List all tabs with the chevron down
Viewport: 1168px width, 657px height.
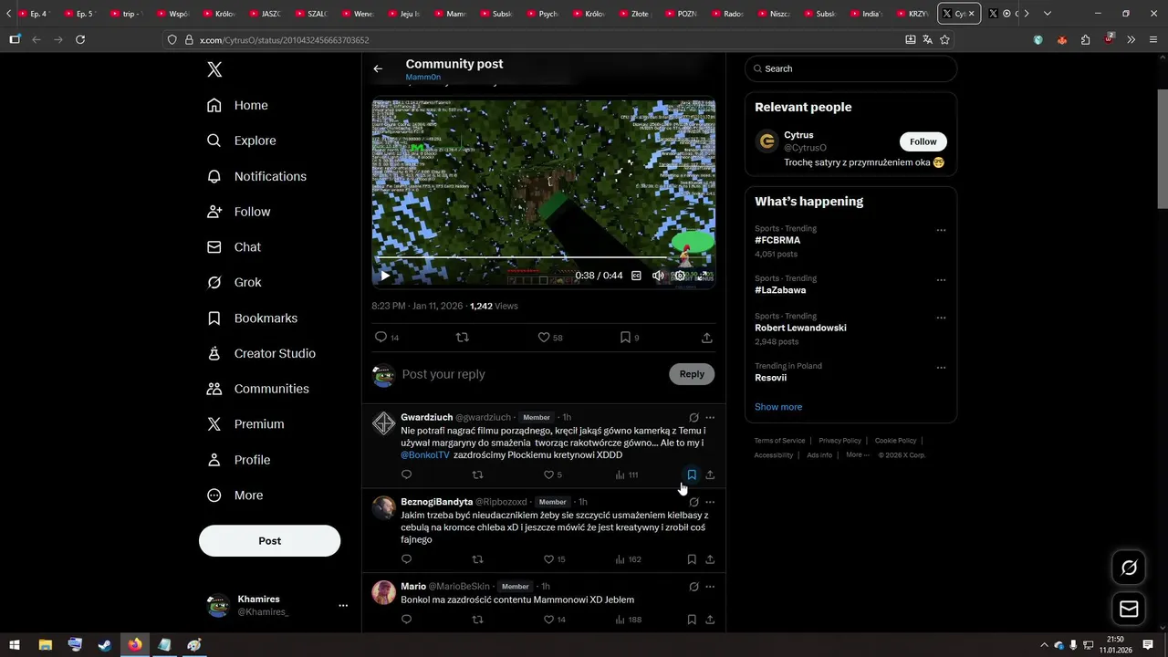tap(1048, 14)
